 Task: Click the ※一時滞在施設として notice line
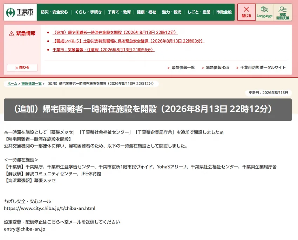[114, 132]
